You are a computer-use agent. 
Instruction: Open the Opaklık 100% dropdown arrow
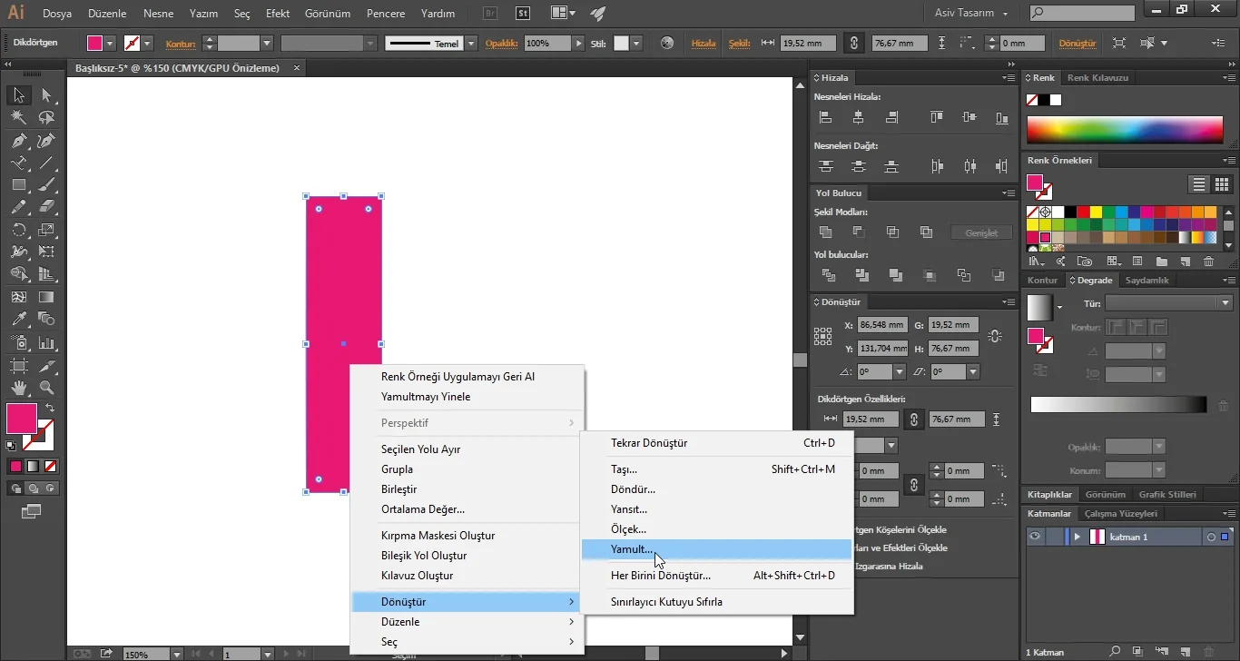[578, 44]
